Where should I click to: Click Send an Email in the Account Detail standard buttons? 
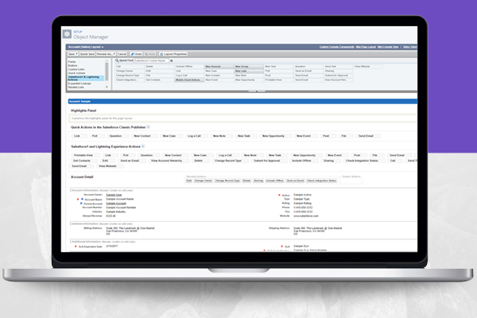click(295, 180)
